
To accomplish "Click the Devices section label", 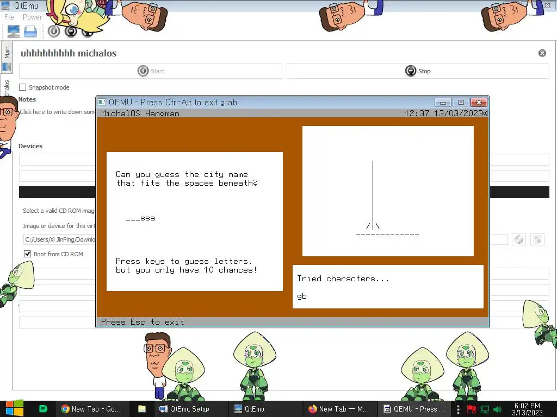I will [30, 146].
